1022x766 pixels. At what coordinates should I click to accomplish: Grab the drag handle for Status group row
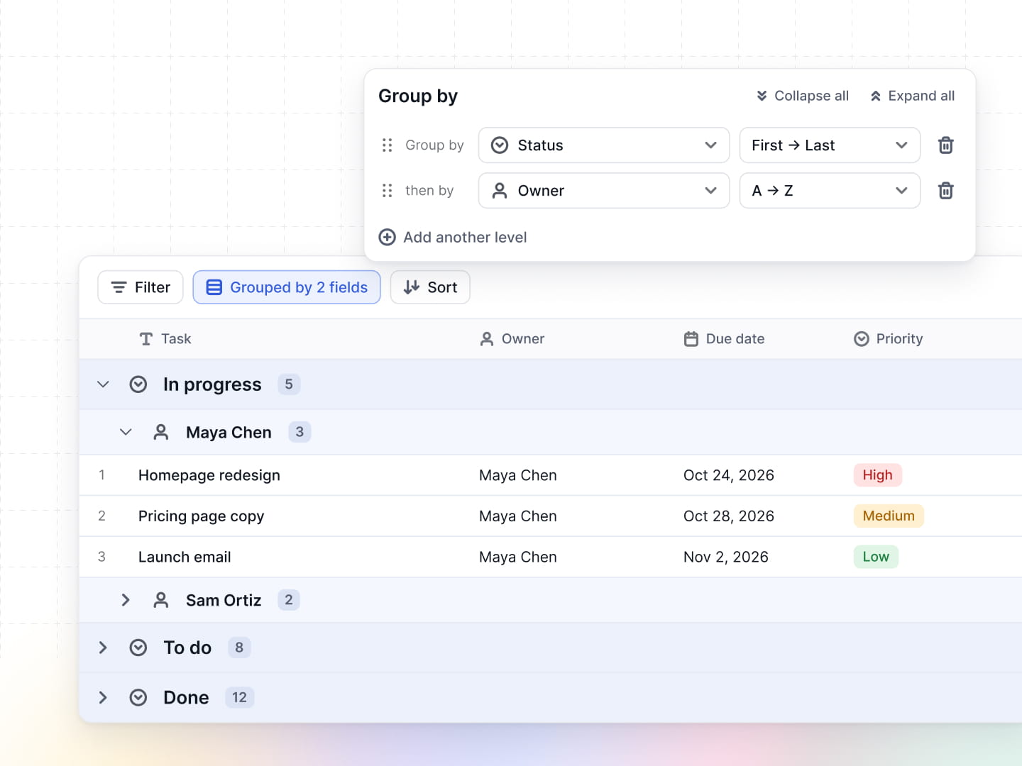coord(387,145)
